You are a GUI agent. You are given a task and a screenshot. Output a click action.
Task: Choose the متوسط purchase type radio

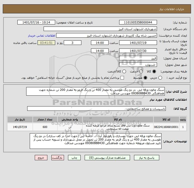click(x=145, y=78)
